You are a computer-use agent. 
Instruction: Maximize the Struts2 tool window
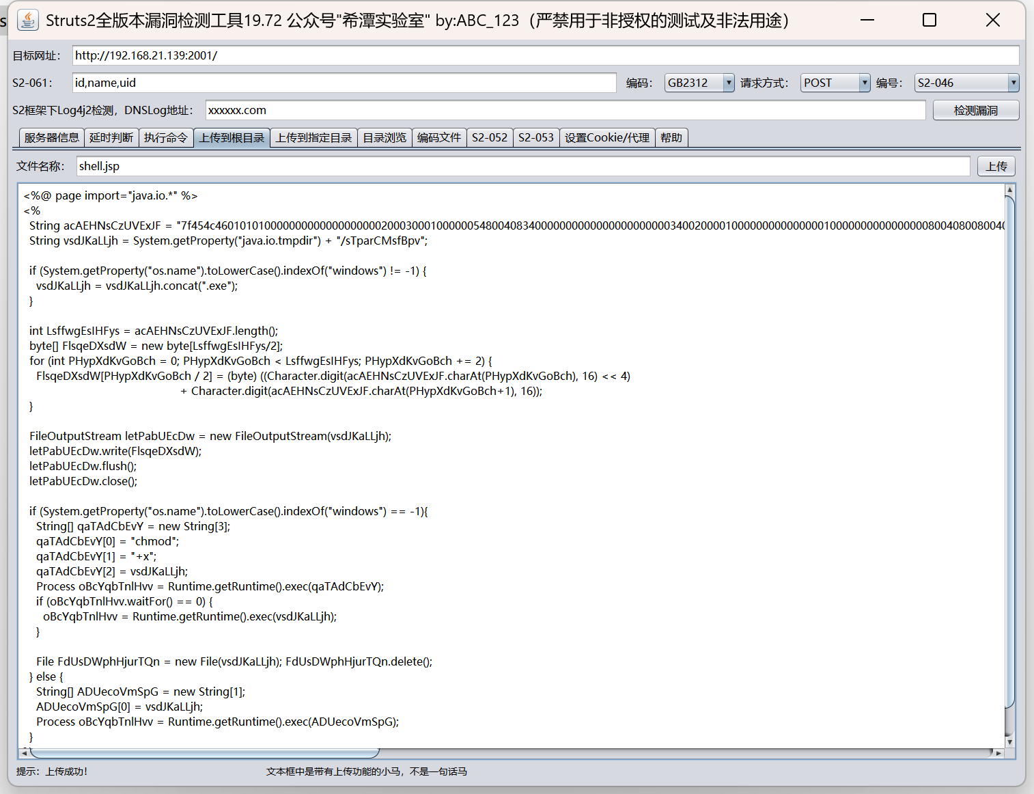[930, 20]
